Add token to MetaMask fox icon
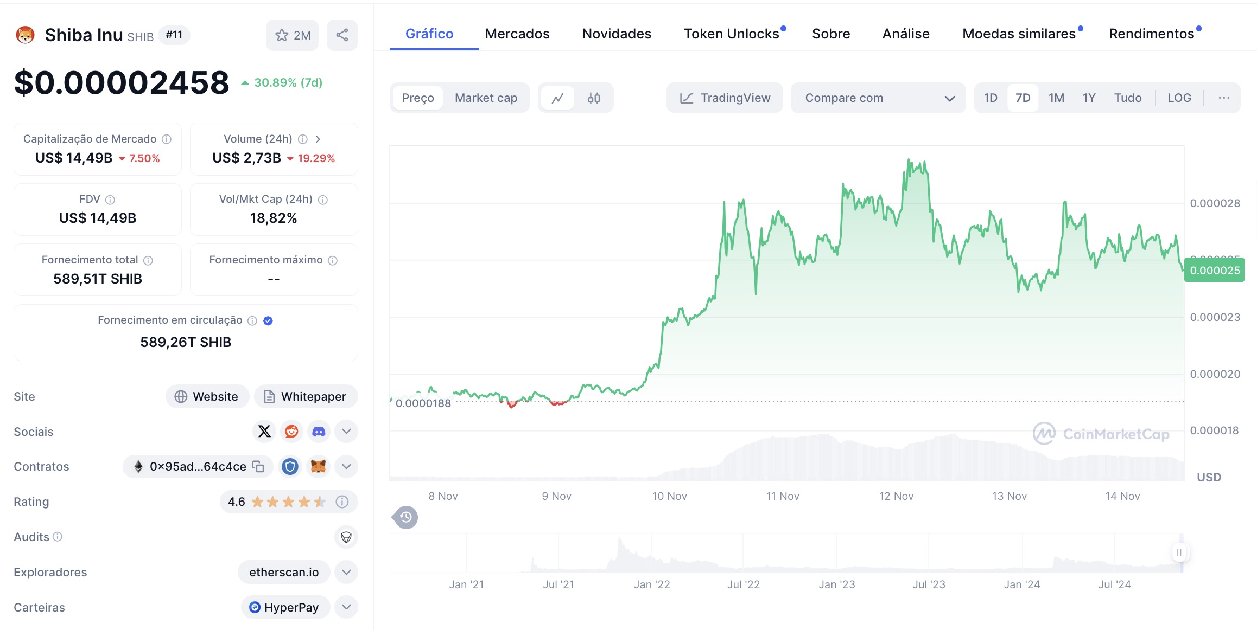Image resolution: width=1257 pixels, height=630 pixels. click(318, 466)
